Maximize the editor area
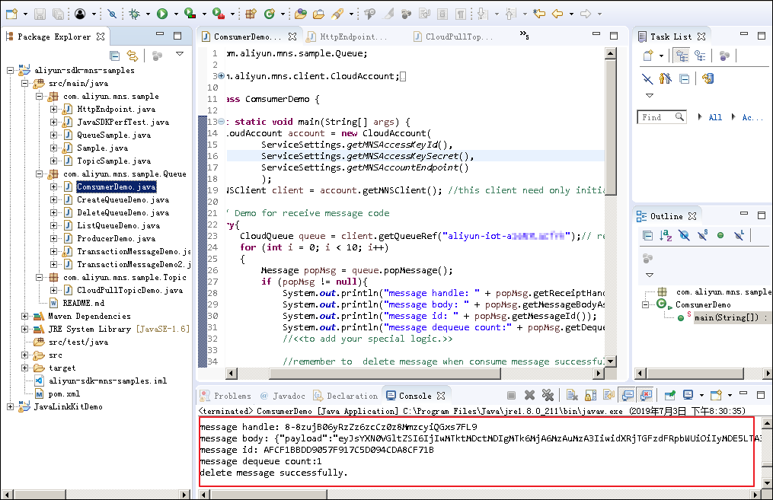Viewport: 773px width, 500px height. point(614,36)
